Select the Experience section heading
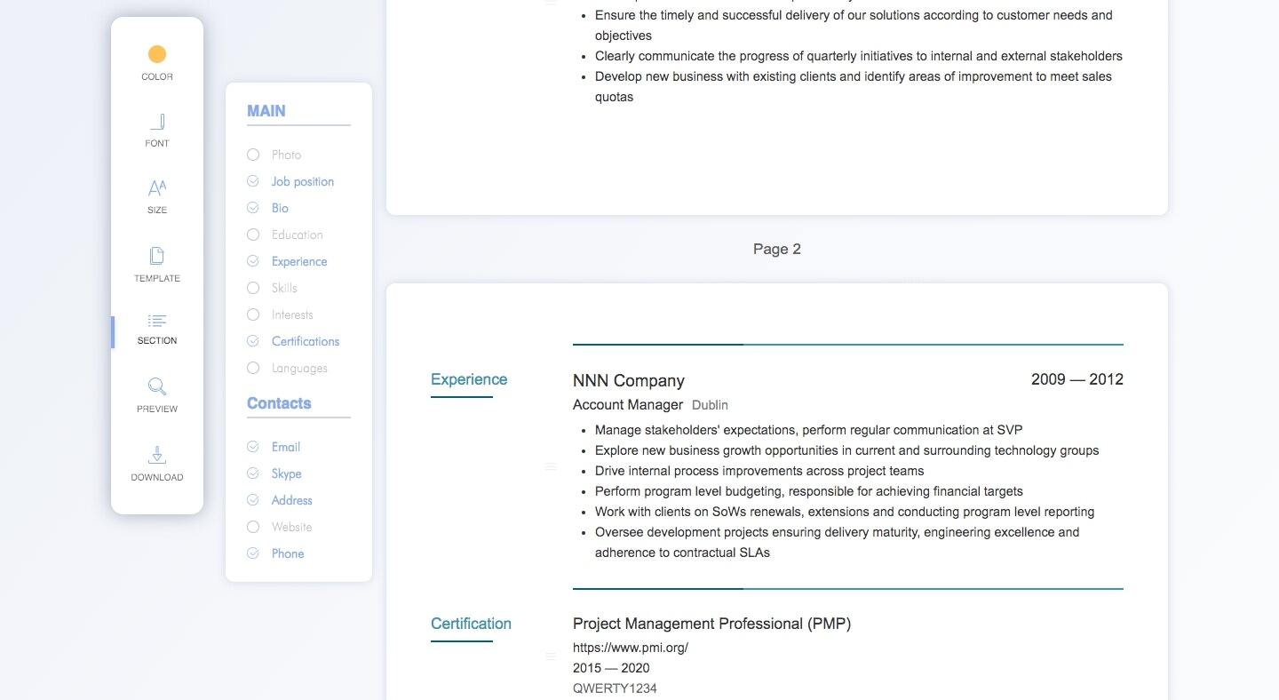 469,379
